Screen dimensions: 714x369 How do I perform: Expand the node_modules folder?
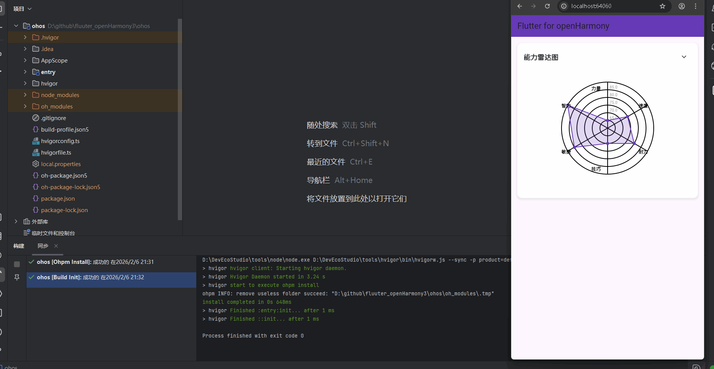tap(25, 95)
